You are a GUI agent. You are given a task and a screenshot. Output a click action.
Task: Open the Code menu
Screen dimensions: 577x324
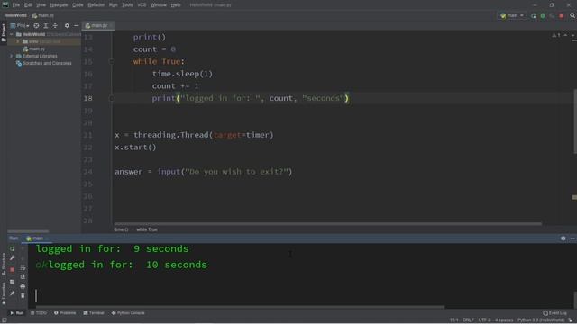[x=78, y=5]
